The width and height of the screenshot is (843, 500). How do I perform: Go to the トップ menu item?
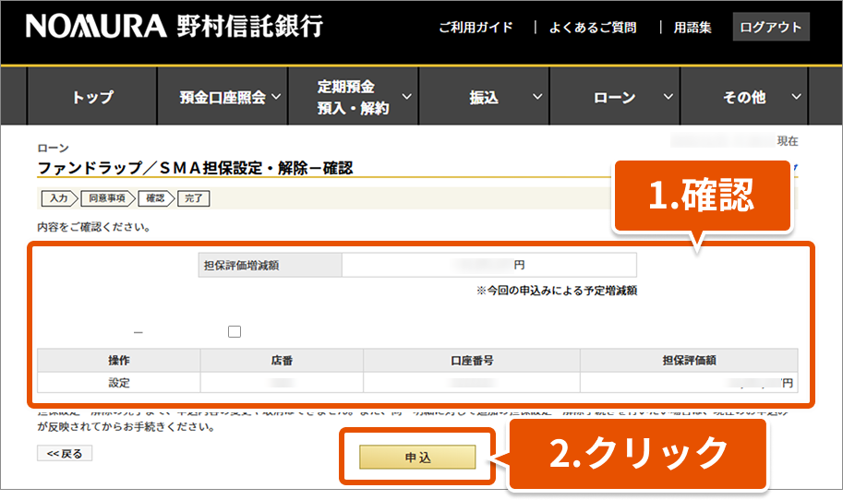[92, 97]
